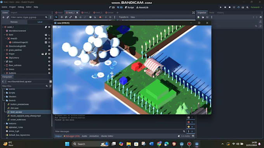Image resolution: width=264 pixels, height=148 pixels.
Task: Toggle output warning messages yellow filter
Action: tap(190, 127)
